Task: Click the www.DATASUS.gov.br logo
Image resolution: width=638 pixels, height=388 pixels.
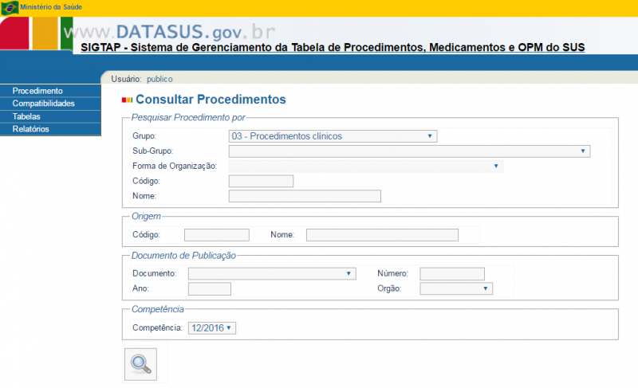Action: (x=169, y=32)
